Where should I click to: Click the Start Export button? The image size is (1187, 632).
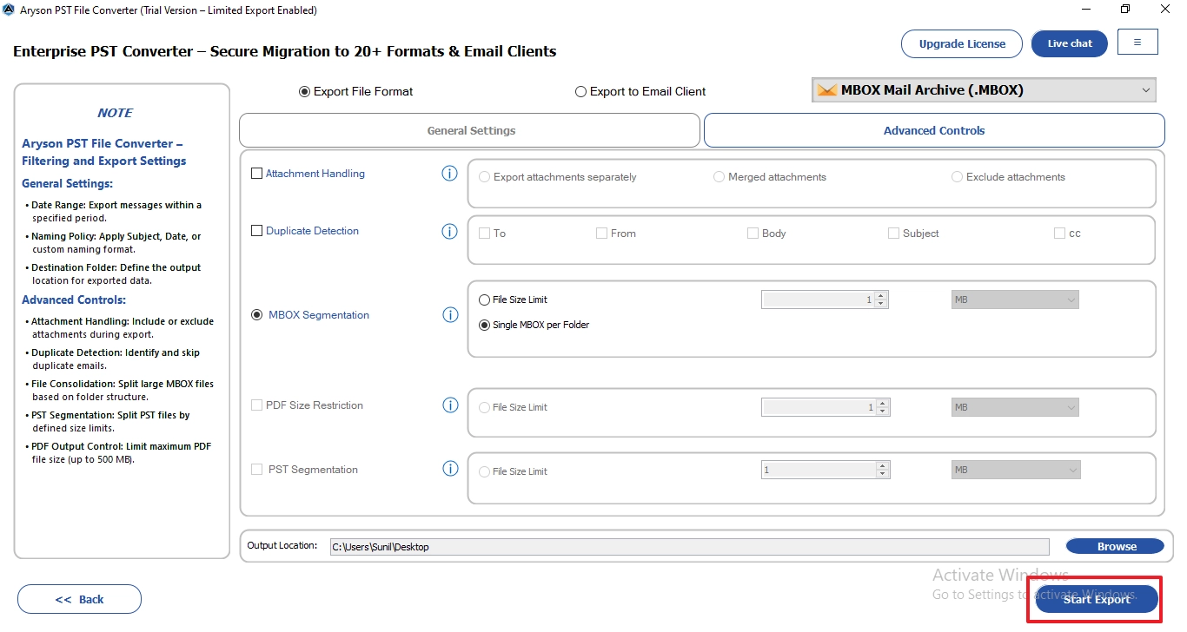point(1097,599)
